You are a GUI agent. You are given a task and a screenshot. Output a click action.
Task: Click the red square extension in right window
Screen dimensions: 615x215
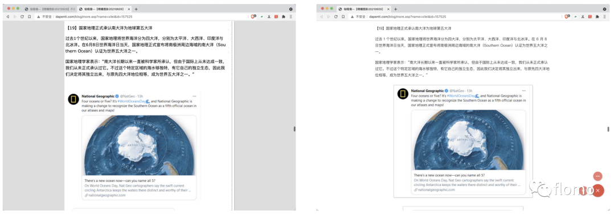pos(590,17)
